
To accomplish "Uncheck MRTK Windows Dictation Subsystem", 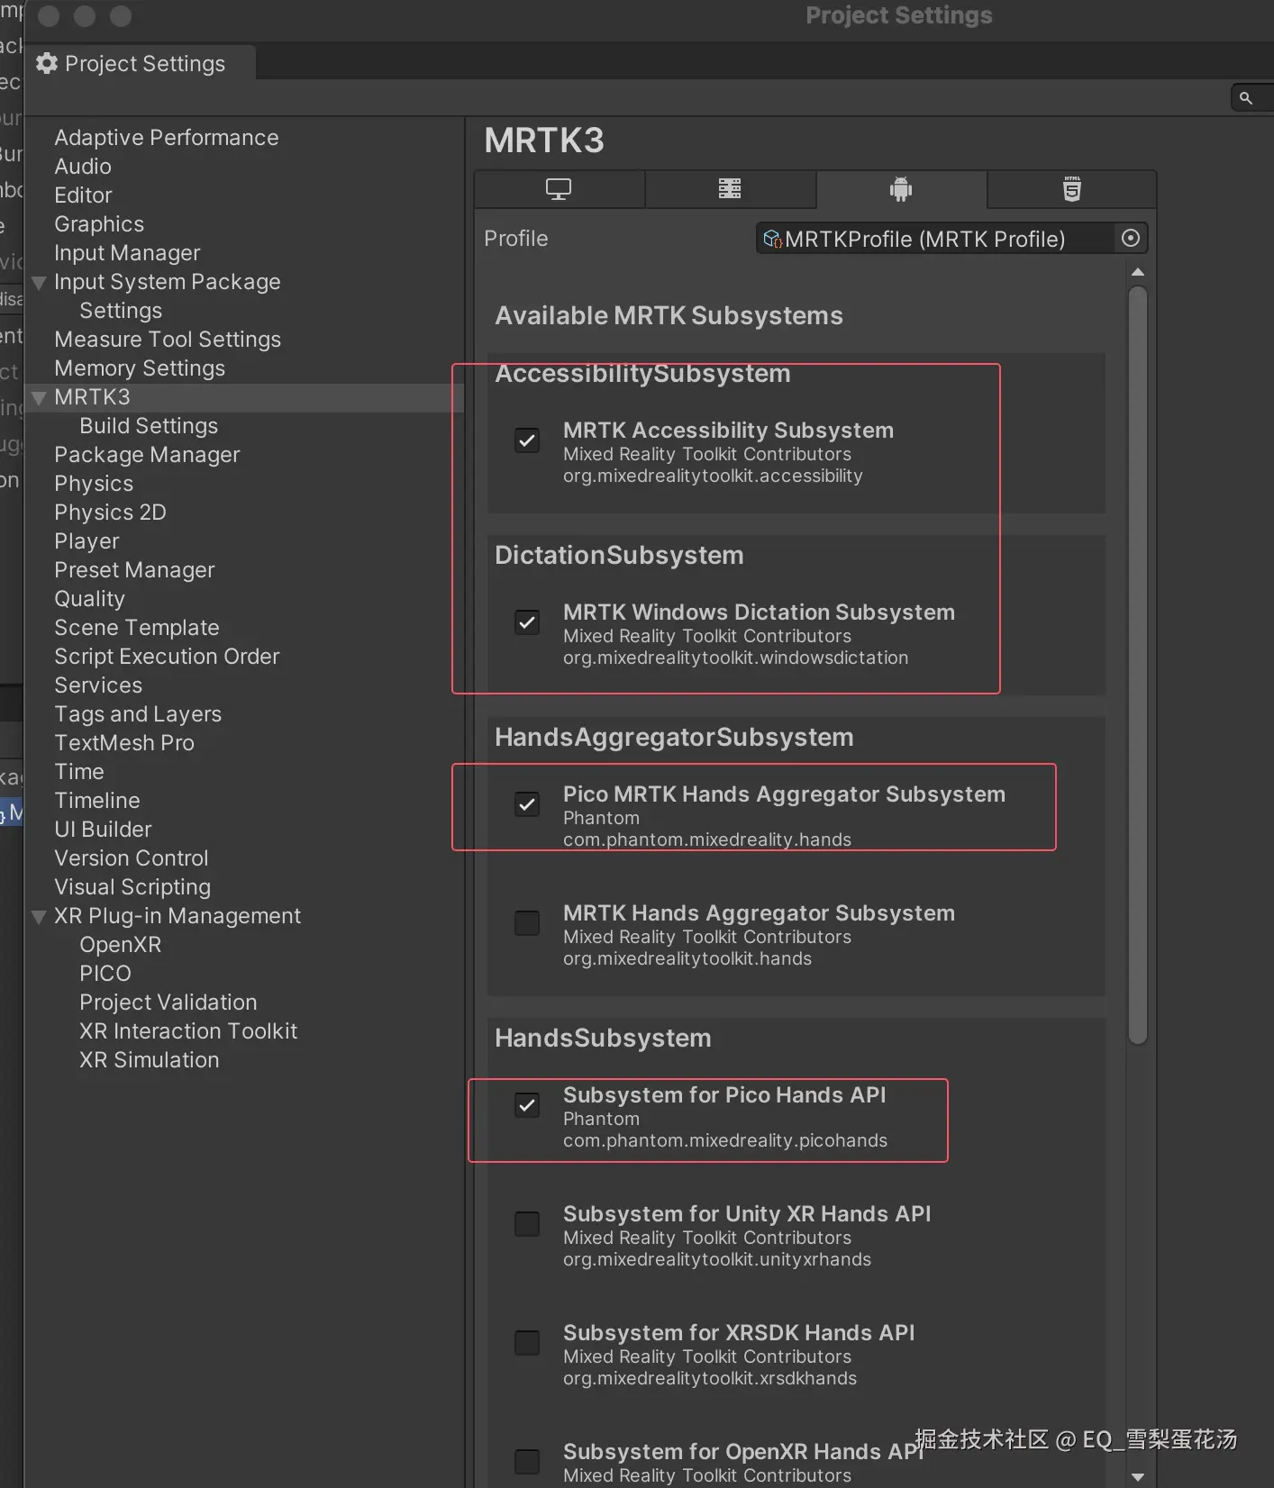I will (527, 622).
